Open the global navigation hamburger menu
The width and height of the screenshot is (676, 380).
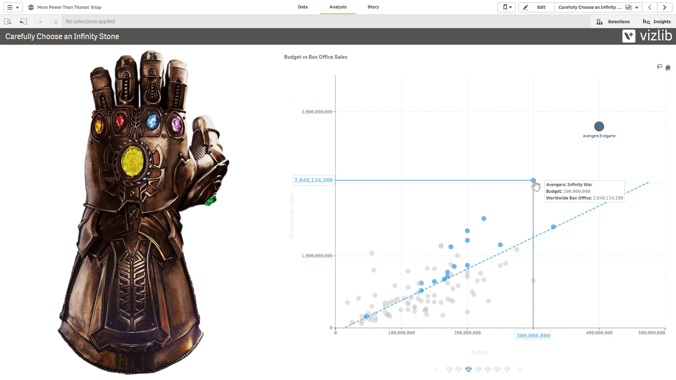(x=13, y=7)
